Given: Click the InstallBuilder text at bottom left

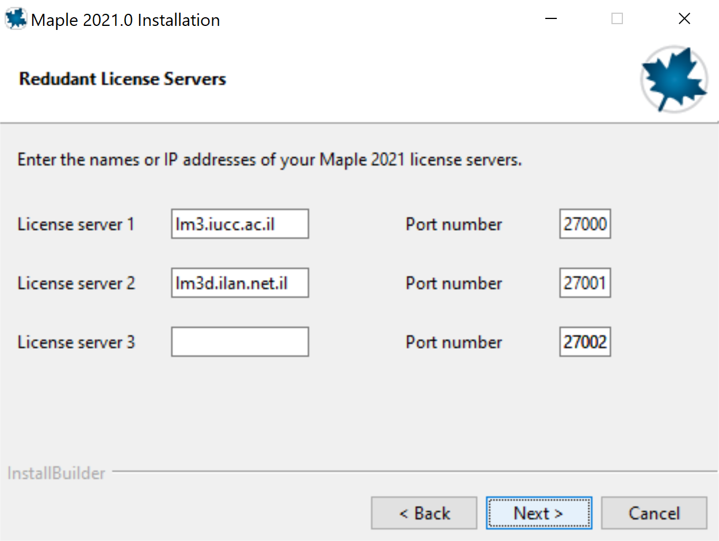Looking at the screenshot, I should 56,474.
